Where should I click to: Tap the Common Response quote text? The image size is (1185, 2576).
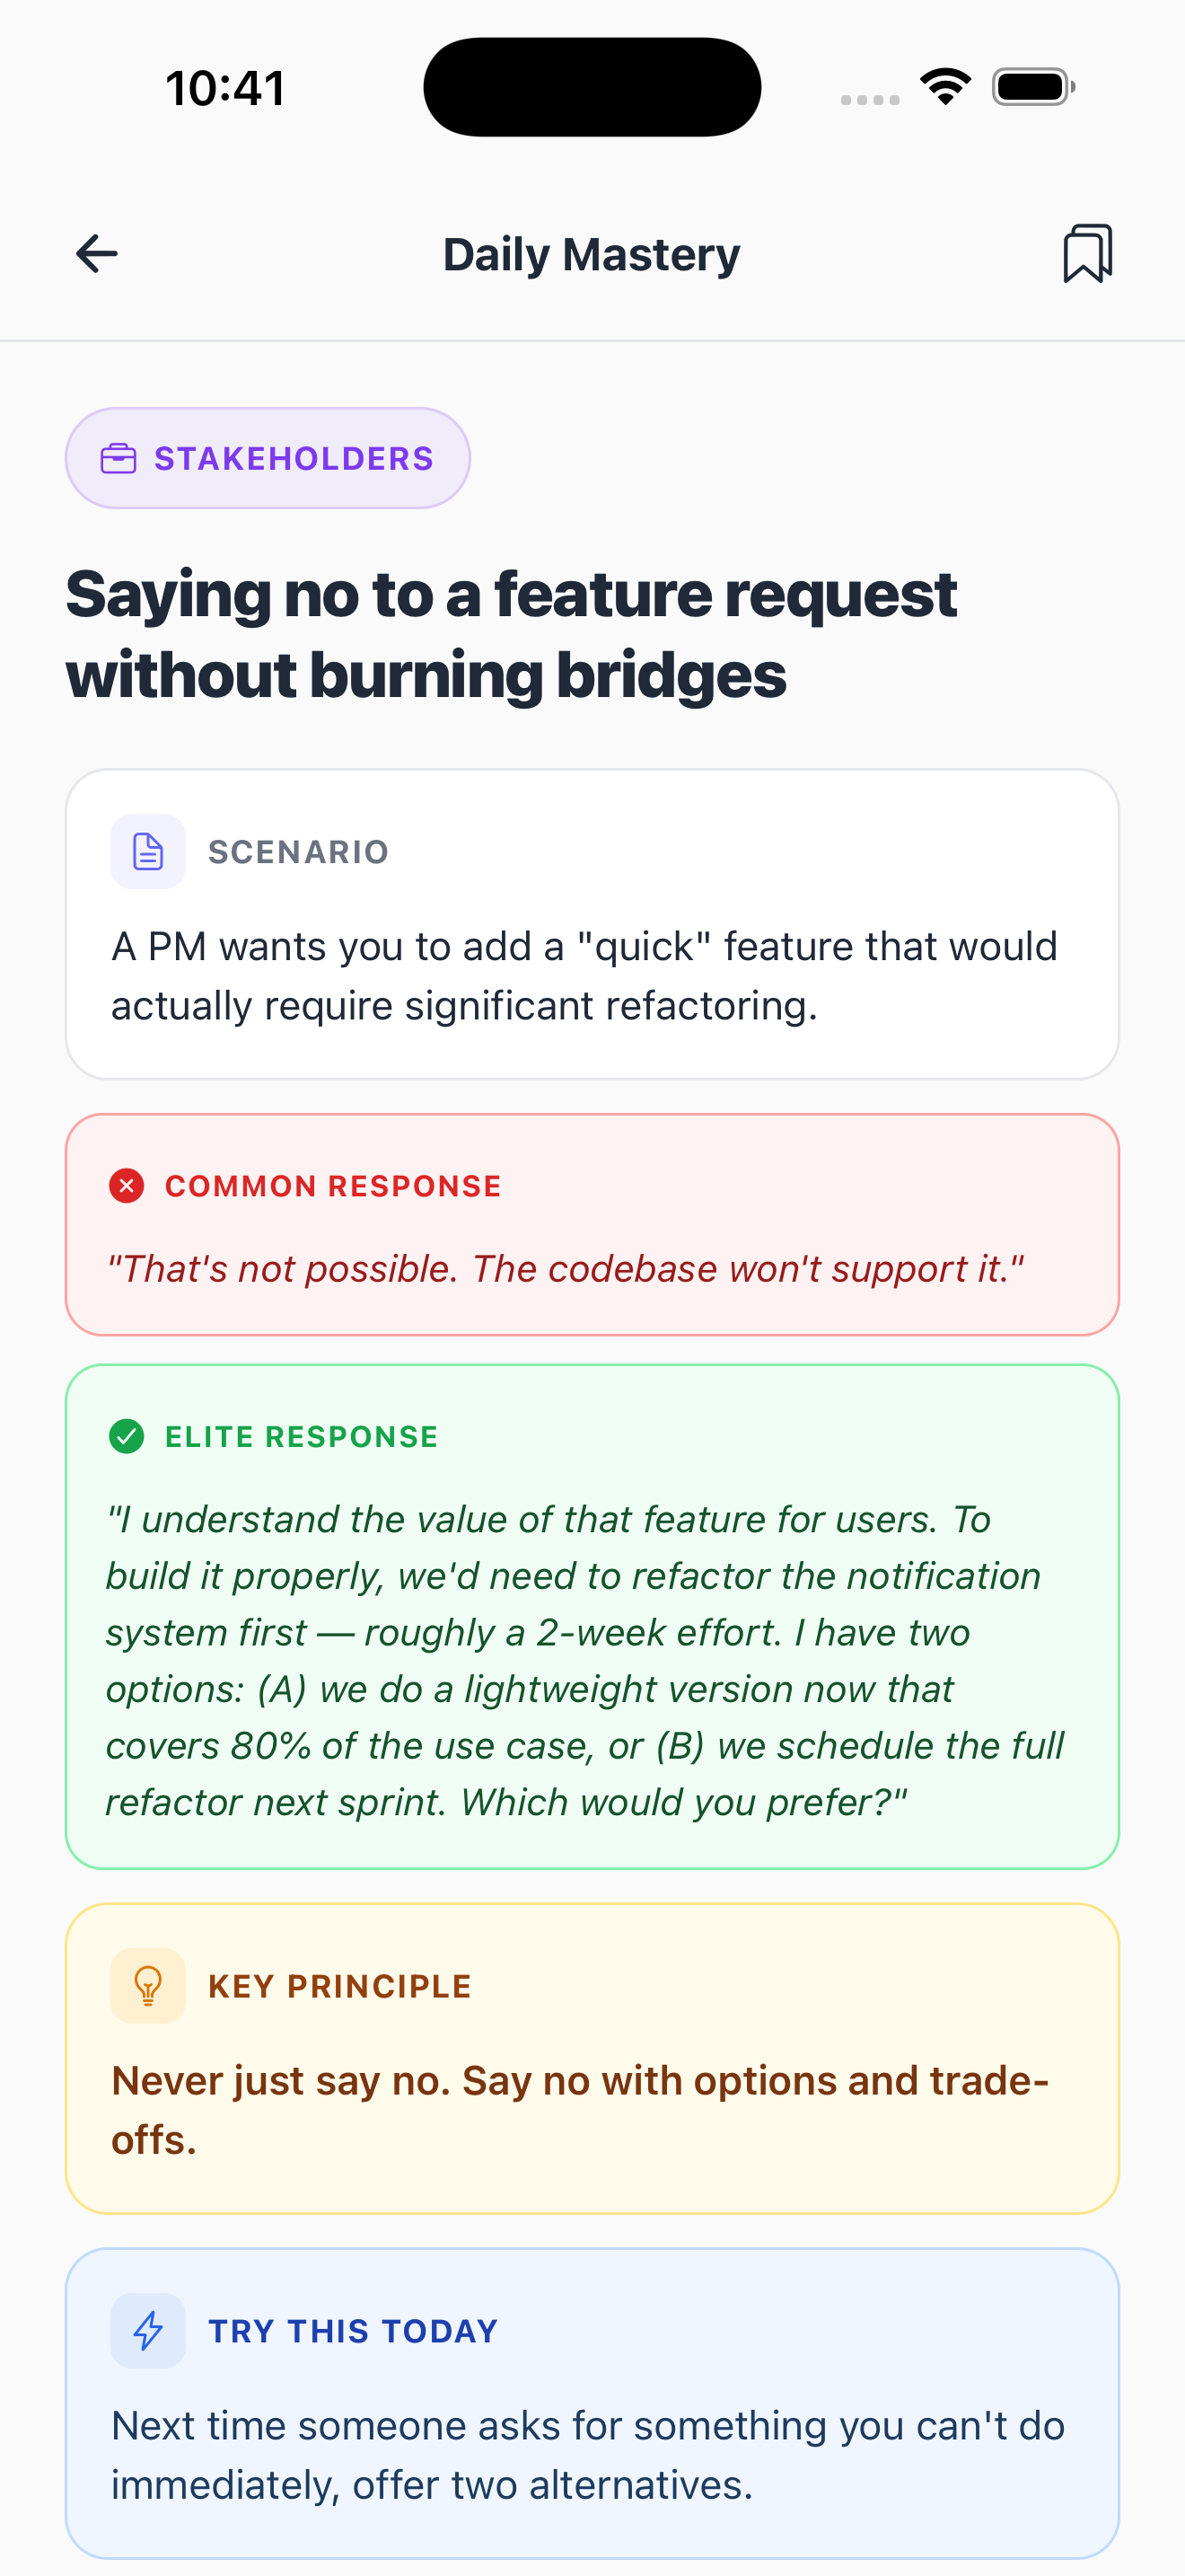pyautogui.click(x=566, y=1269)
